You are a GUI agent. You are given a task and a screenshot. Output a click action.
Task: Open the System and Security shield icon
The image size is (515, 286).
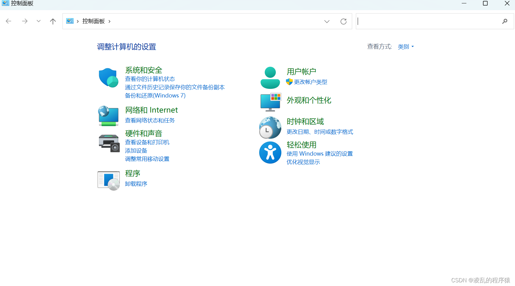pyautogui.click(x=108, y=78)
